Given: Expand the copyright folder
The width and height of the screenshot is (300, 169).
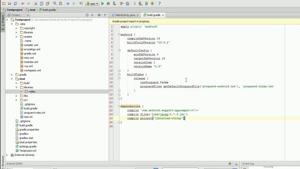Looking at the screenshot, I should 16,28.
